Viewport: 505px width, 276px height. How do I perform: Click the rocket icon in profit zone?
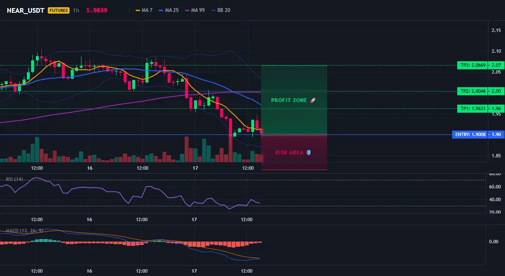pyautogui.click(x=313, y=100)
